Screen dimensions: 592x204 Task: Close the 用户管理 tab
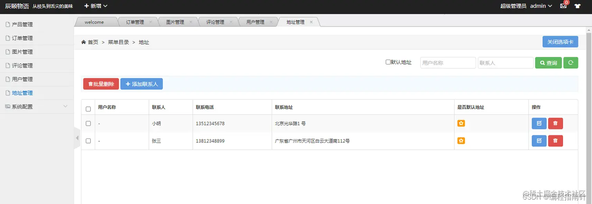(x=271, y=22)
